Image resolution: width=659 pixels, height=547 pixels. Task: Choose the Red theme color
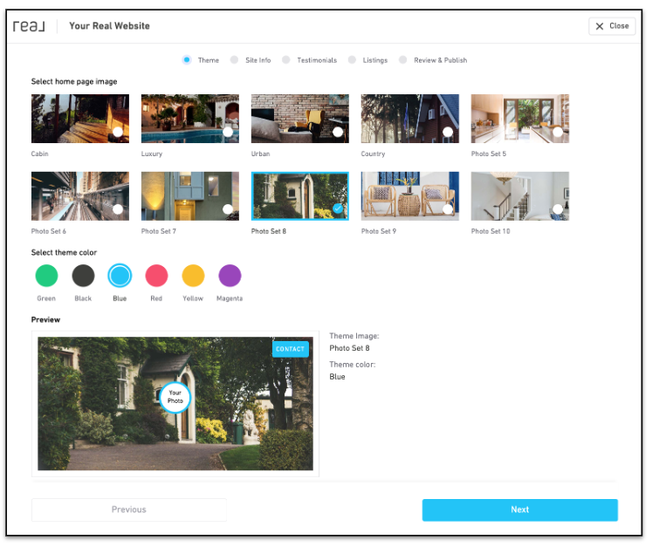(156, 276)
